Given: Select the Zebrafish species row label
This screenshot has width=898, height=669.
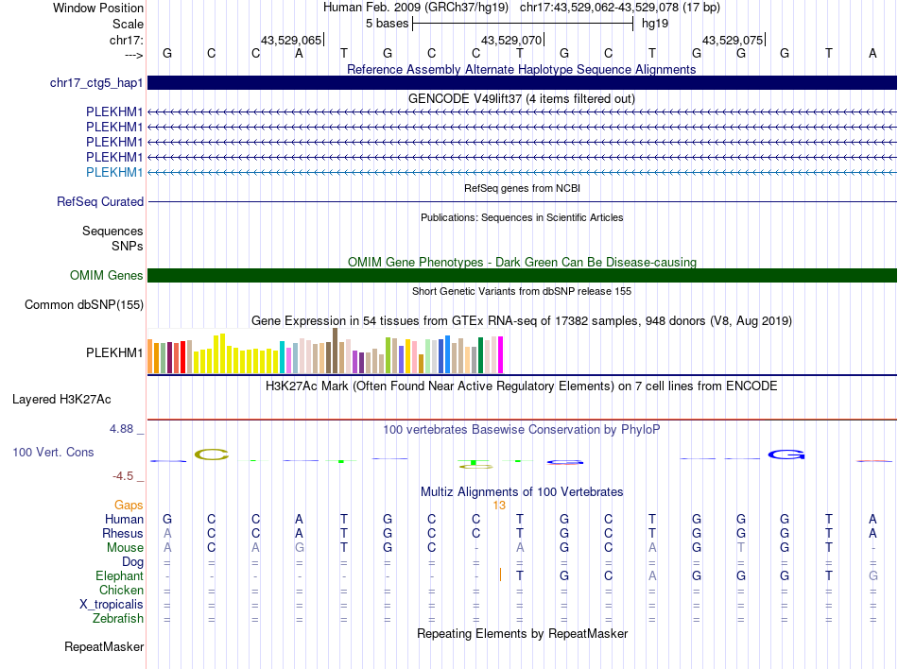Looking at the screenshot, I should (x=119, y=619).
